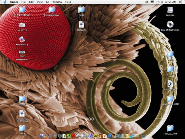This screenshot has width=185, height=139.
Task: Open the coatsville document icon
Action: pyautogui.click(x=81, y=24)
